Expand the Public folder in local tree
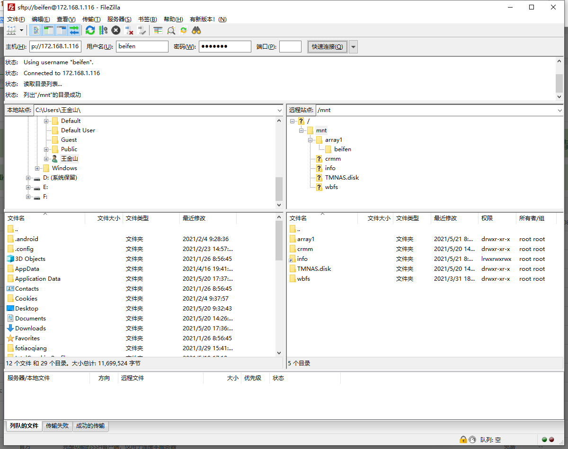This screenshot has height=449, width=568. point(46,149)
